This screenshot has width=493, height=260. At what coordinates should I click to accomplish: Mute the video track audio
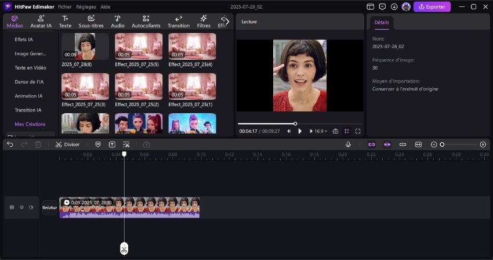31,207
